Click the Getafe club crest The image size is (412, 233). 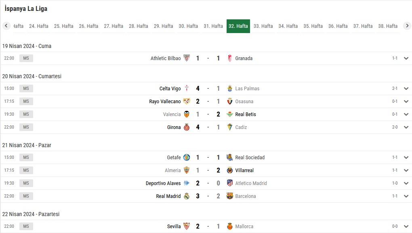tap(187, 158)
